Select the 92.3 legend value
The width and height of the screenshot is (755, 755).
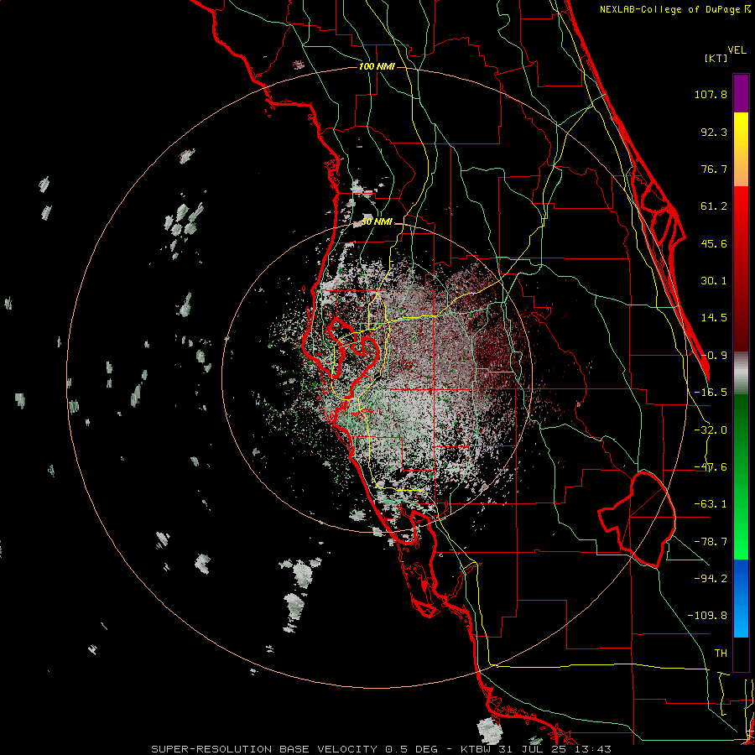click(714, 132)
